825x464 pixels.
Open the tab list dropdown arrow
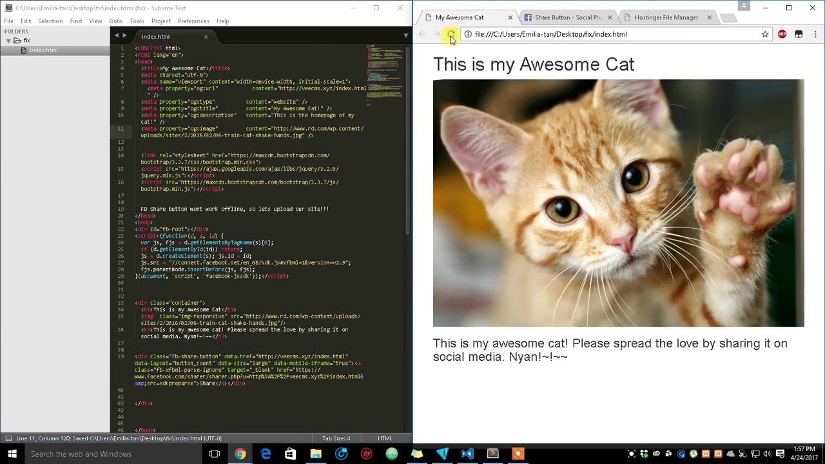click(x=405, y=36)
